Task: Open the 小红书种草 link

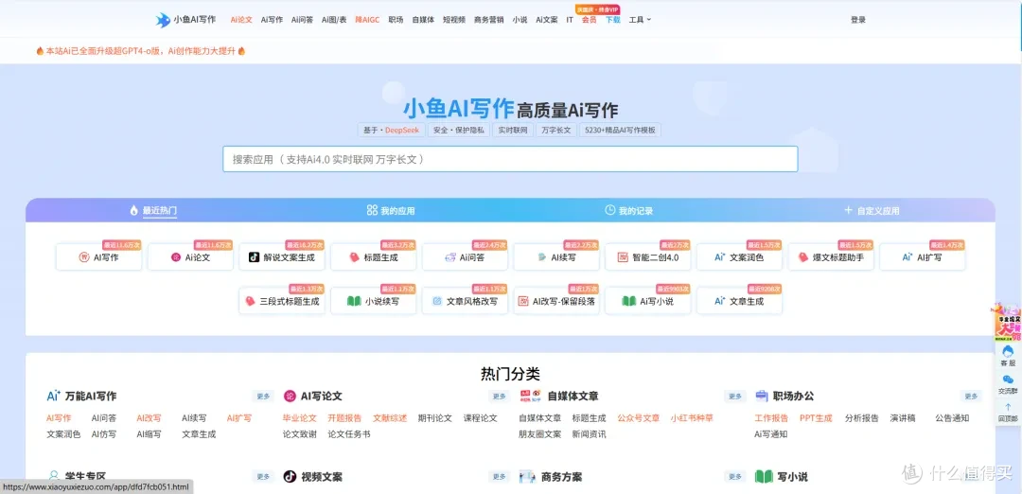Action: 692,417
